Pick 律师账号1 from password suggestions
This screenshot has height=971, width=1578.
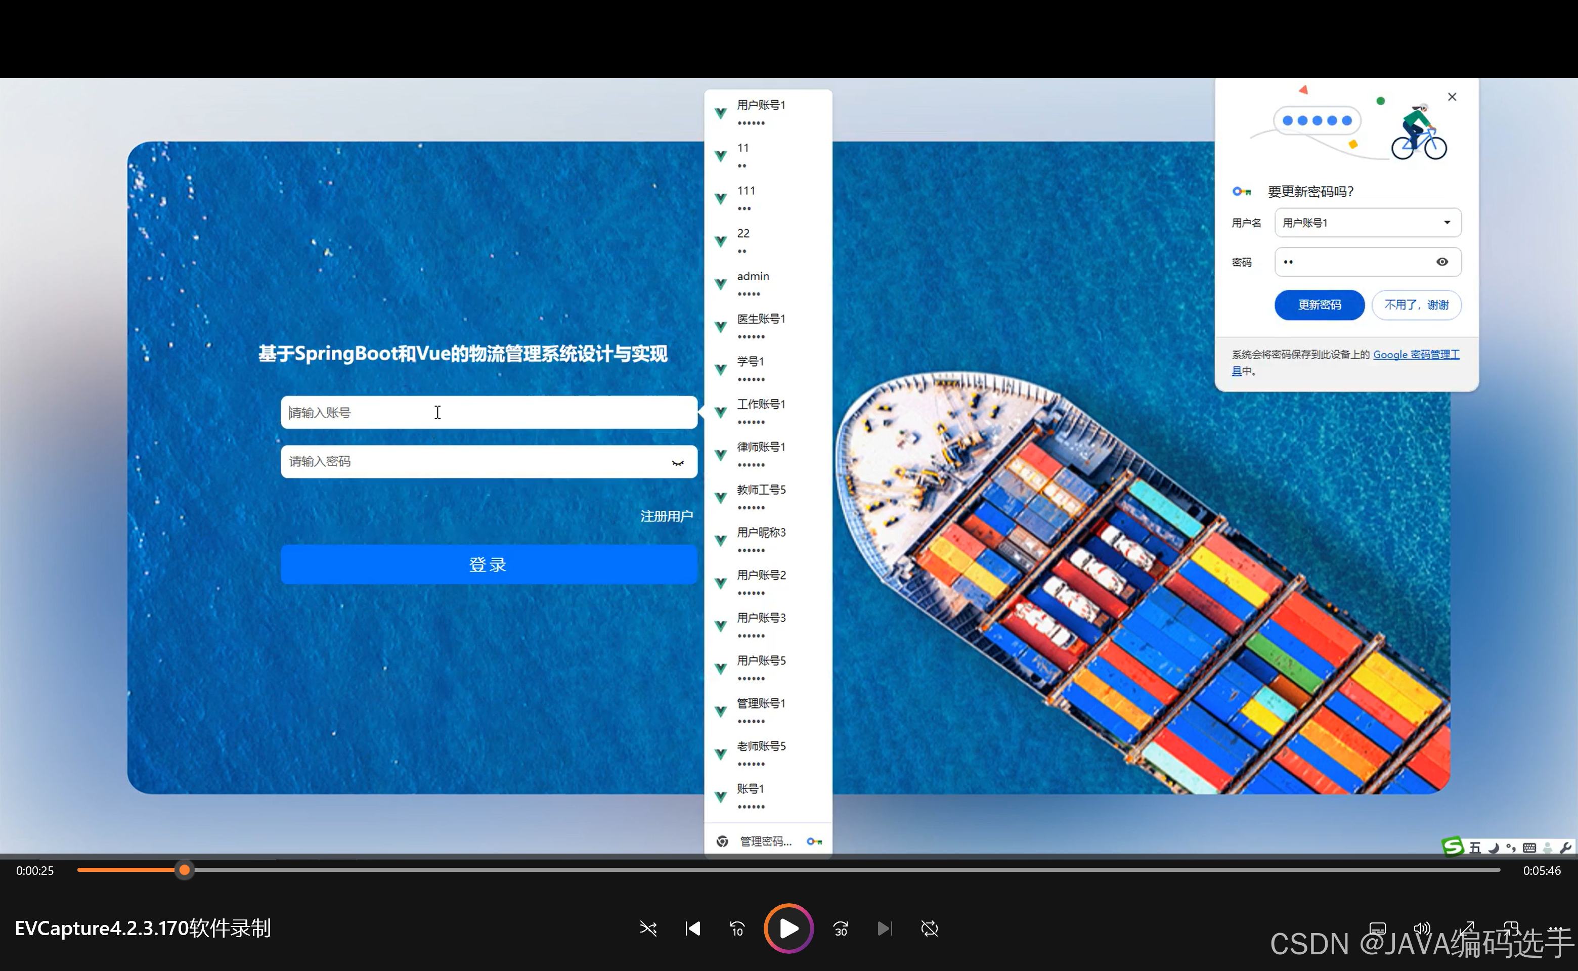(768, 455)
